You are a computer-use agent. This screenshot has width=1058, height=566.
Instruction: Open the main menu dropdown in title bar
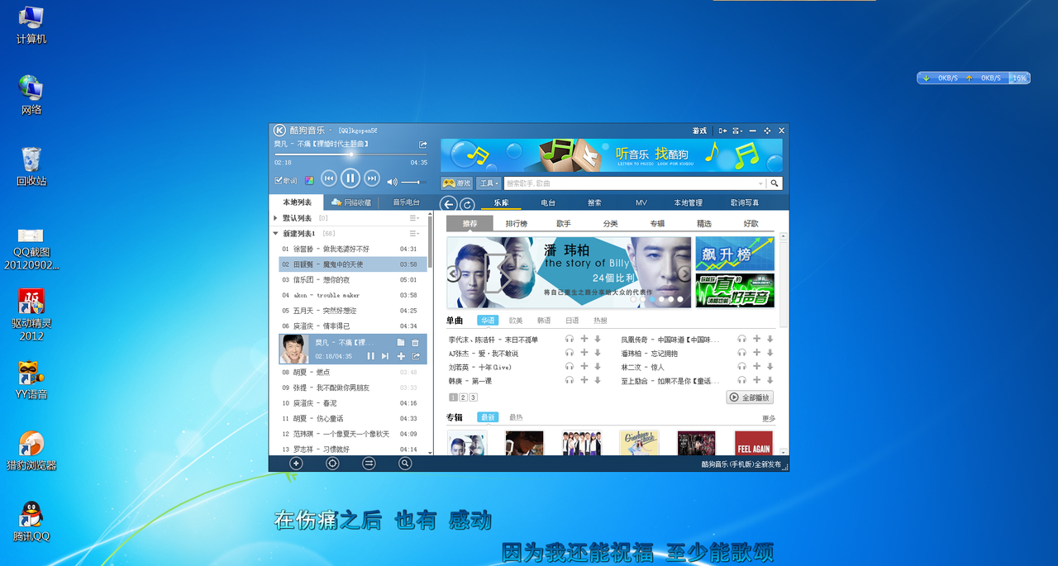pos(737,131)
